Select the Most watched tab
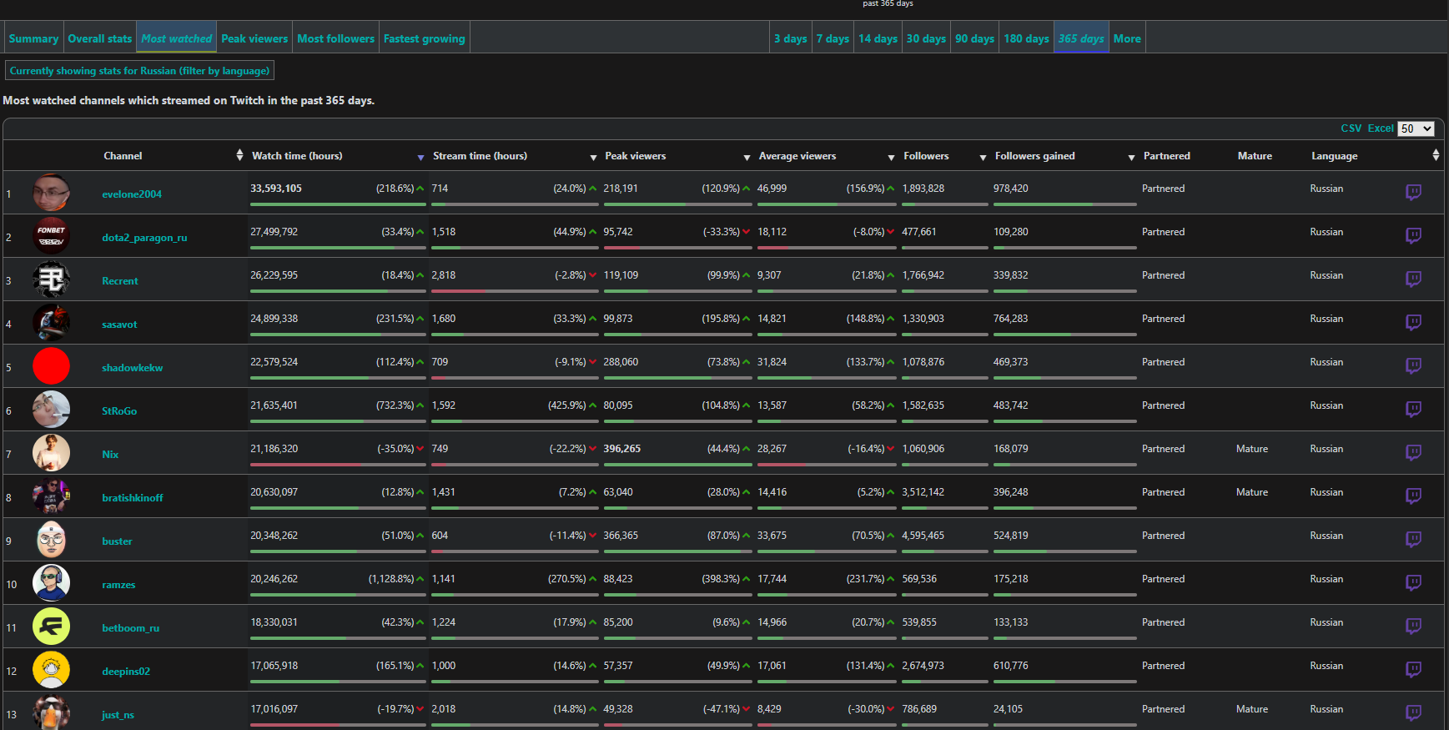Viewport: 1449px width, 730px height. click(176, 38)
